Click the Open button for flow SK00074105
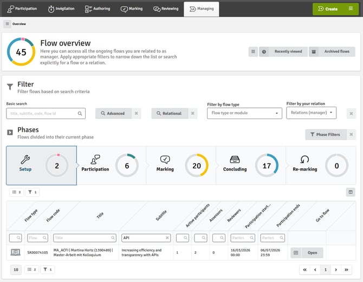 coord(307,253)
